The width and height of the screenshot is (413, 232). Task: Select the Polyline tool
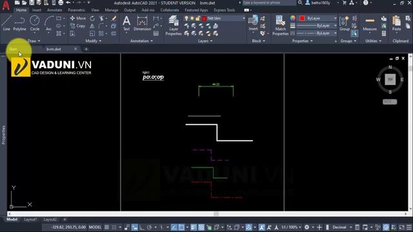(19, 23)
